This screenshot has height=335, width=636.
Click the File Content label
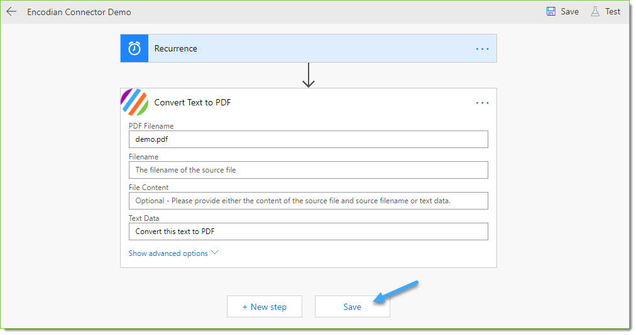[x=148, y=188]
